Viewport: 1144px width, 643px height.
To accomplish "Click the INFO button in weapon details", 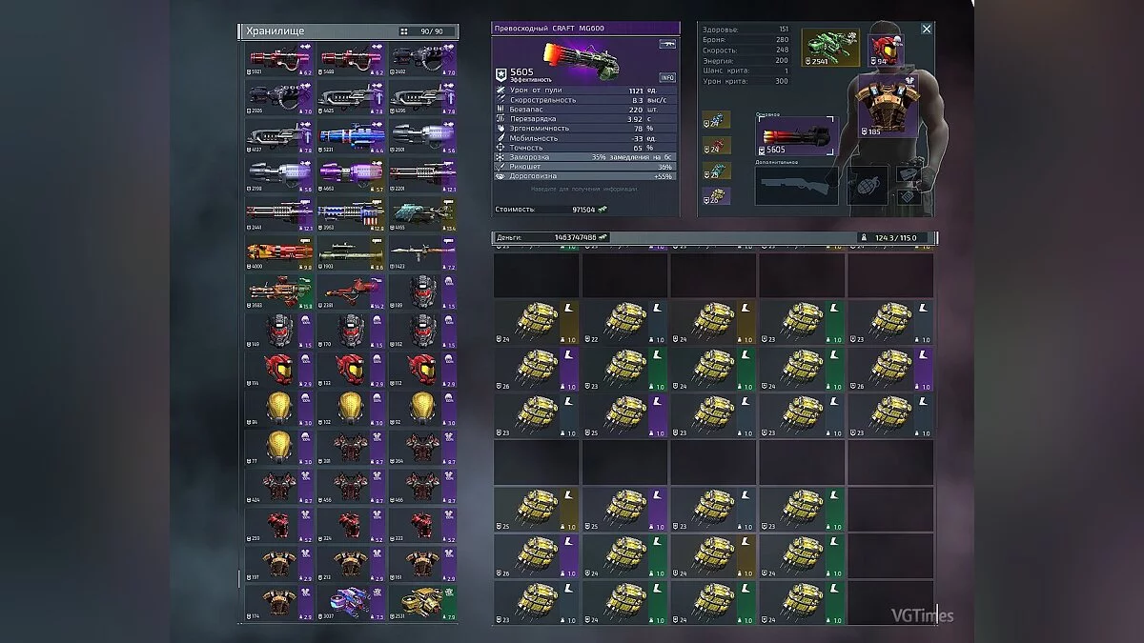I will click(667, 77).
